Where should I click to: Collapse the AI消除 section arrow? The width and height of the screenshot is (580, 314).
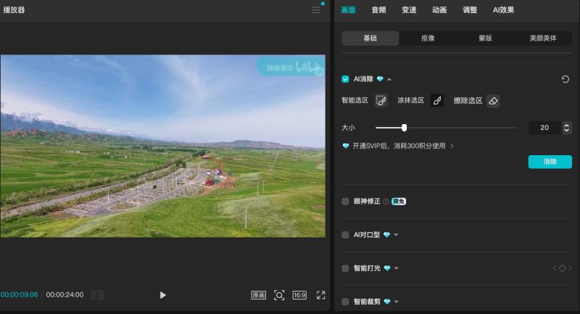[x=389, y=79]
